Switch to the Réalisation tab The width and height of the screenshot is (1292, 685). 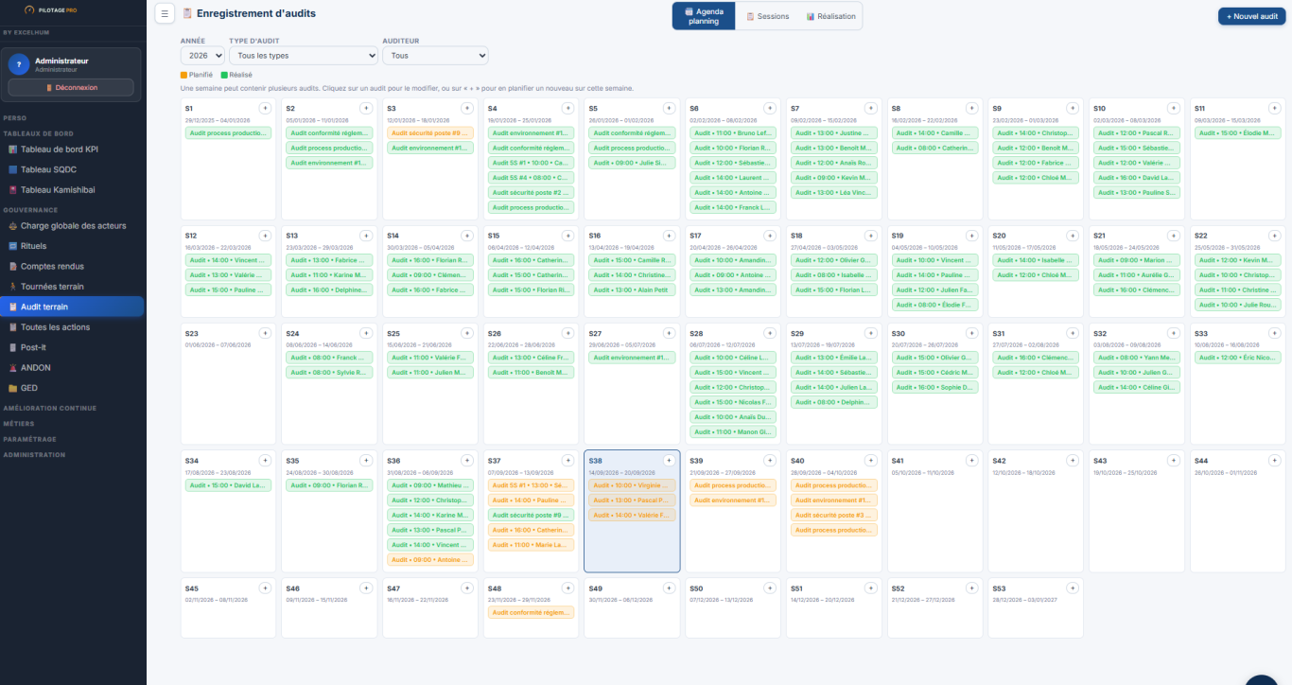pyautogui.click(x=830, y=16)
